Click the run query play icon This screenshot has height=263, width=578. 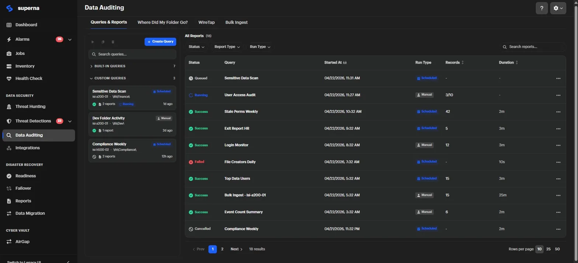point(93,42)
